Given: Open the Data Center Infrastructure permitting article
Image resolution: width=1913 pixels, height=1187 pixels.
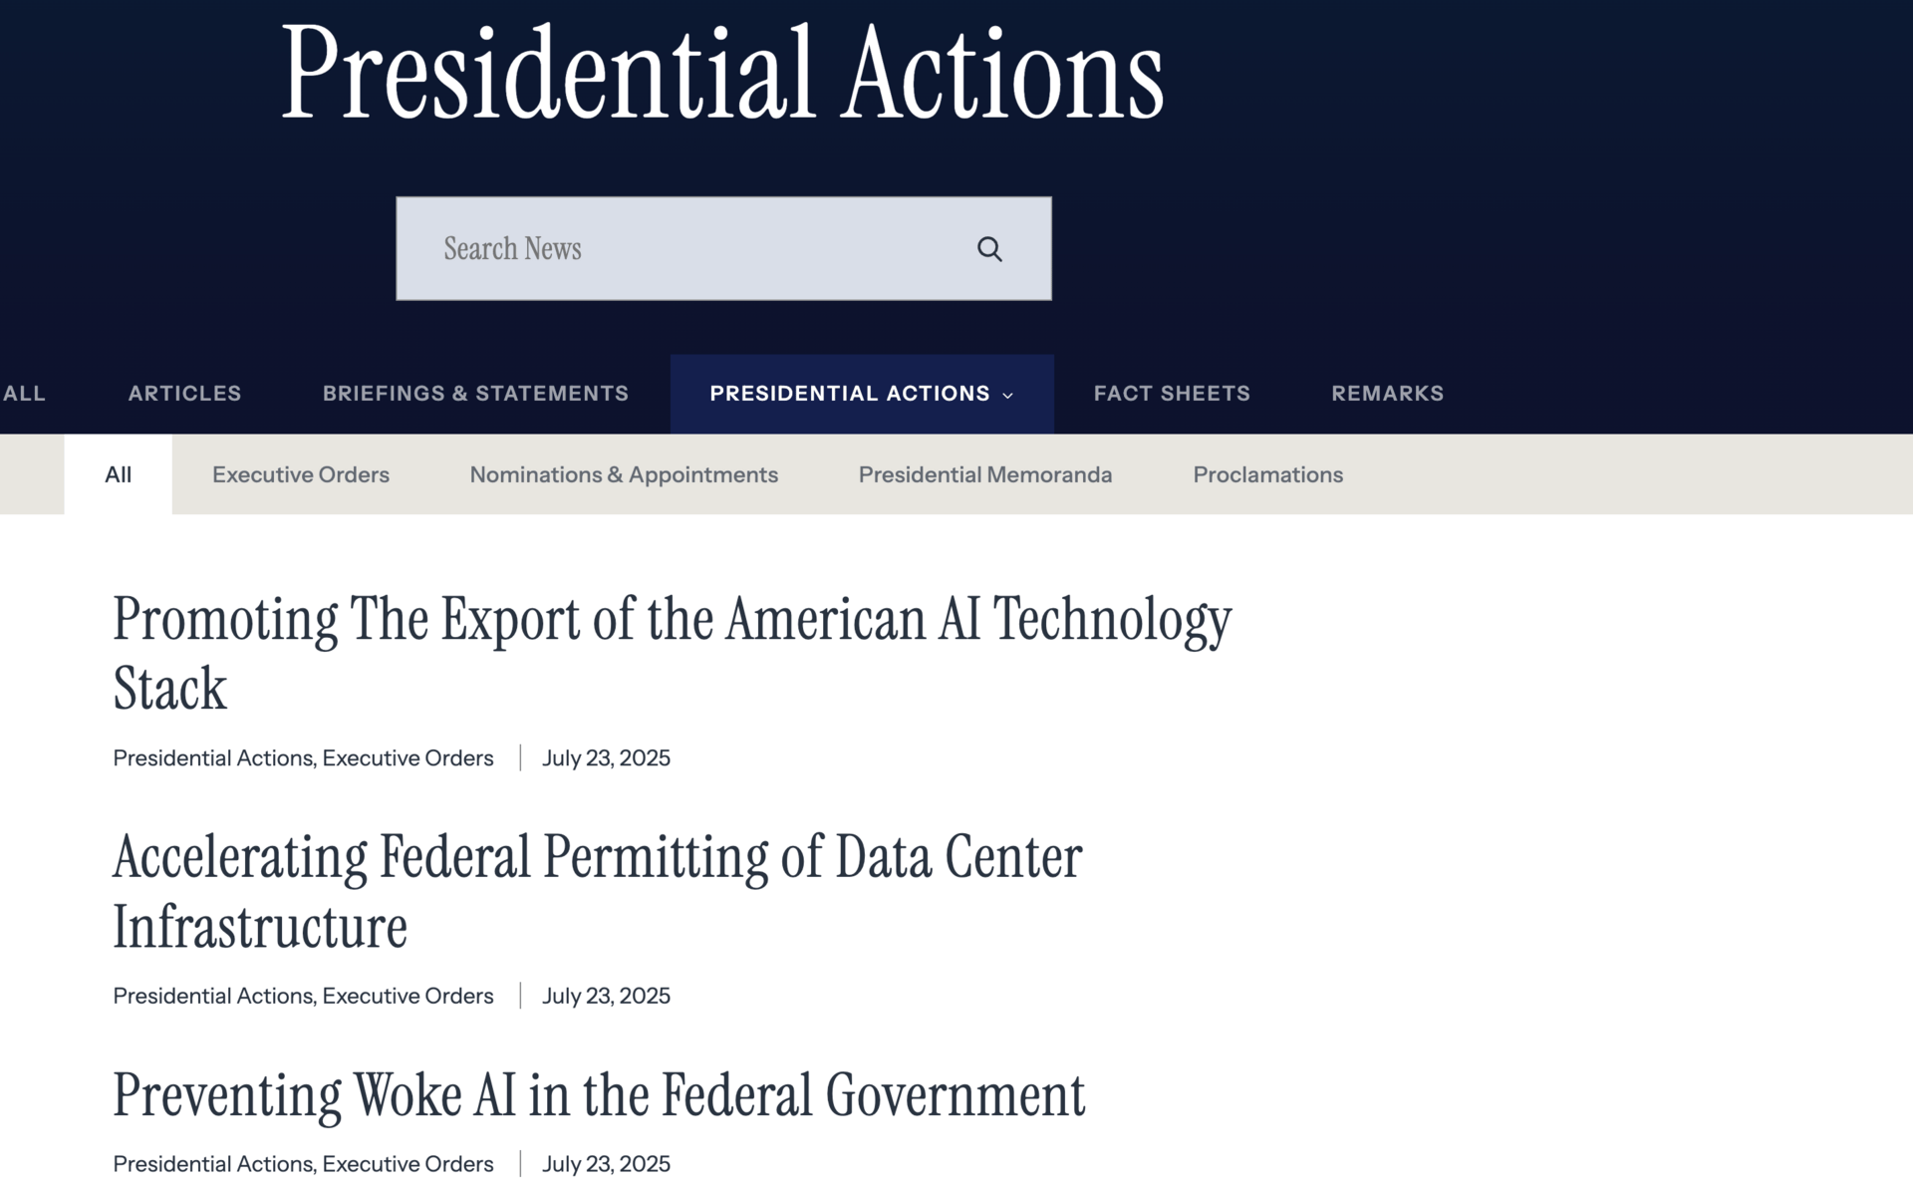Looking at the screenshot, I should (x=598, y=891).
